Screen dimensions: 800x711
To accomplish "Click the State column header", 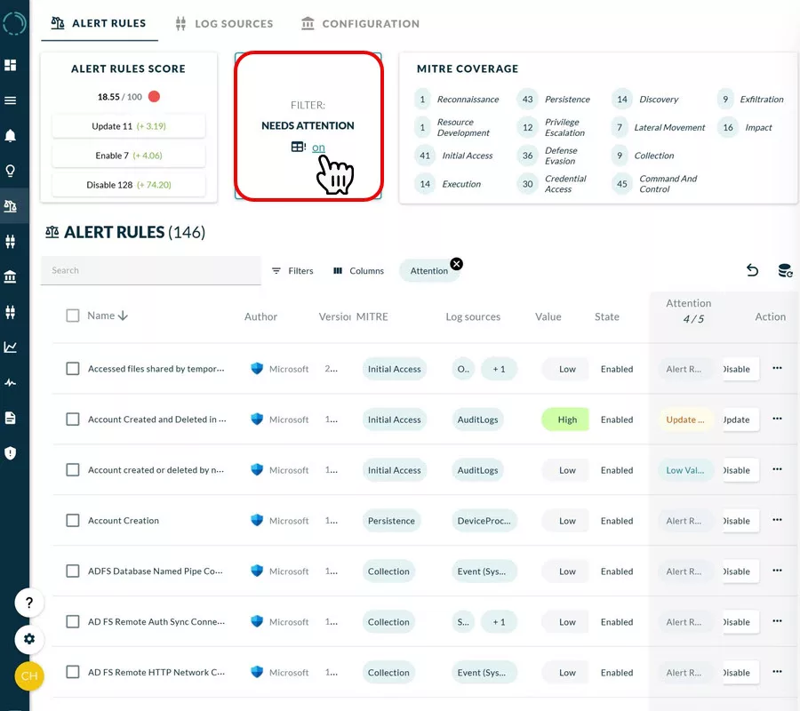I will pos(606,316).
